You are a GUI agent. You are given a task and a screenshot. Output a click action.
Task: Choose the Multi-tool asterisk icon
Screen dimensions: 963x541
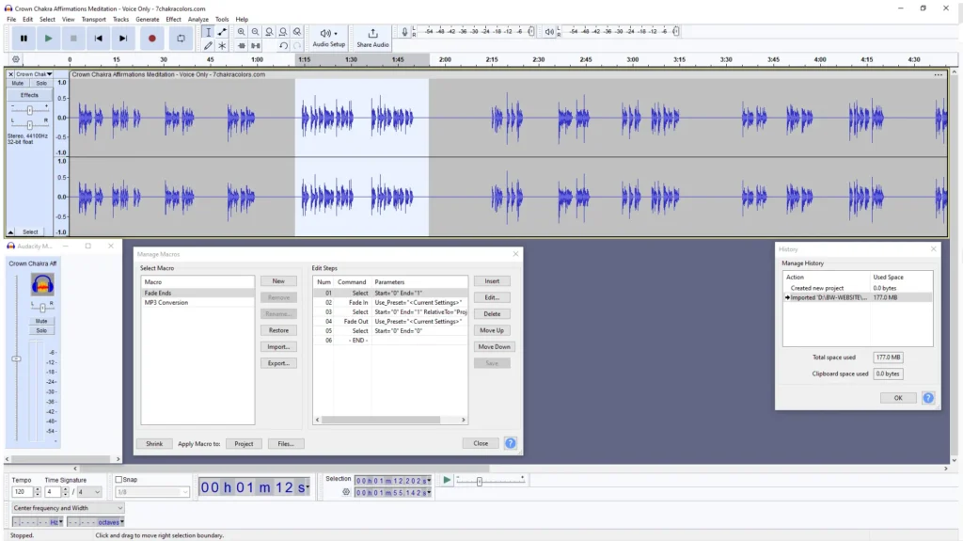click(222, 45)
